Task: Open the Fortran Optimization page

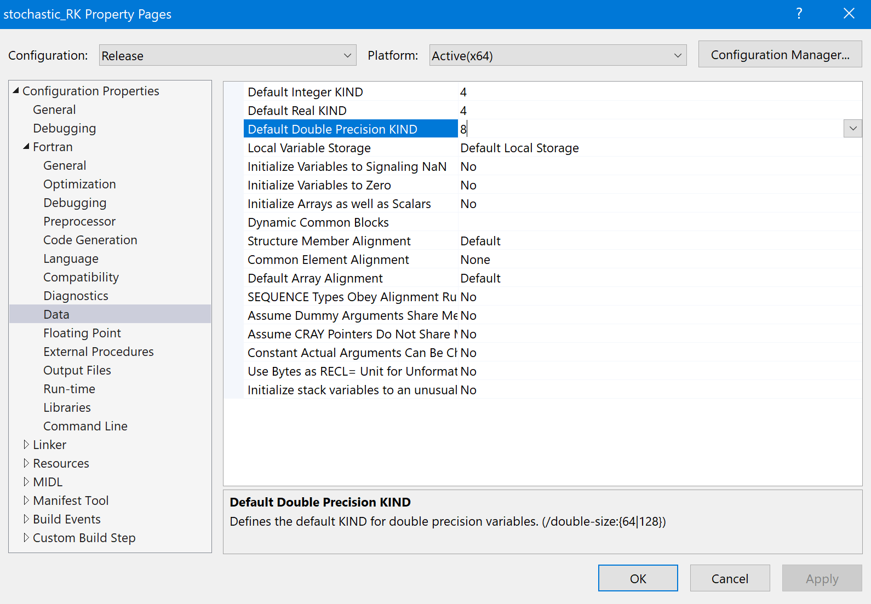Action: [79, 184]
